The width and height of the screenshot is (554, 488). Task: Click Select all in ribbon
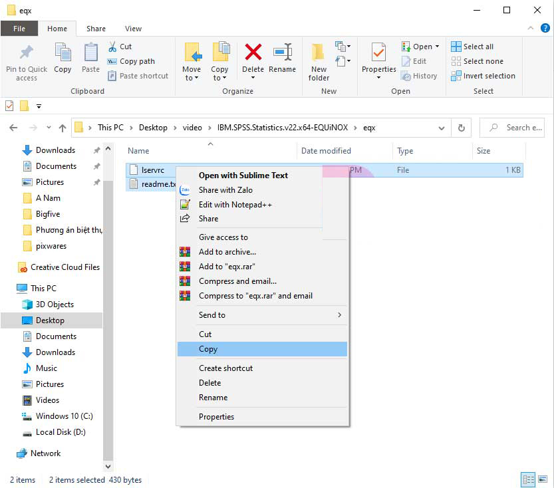[472, 47]
